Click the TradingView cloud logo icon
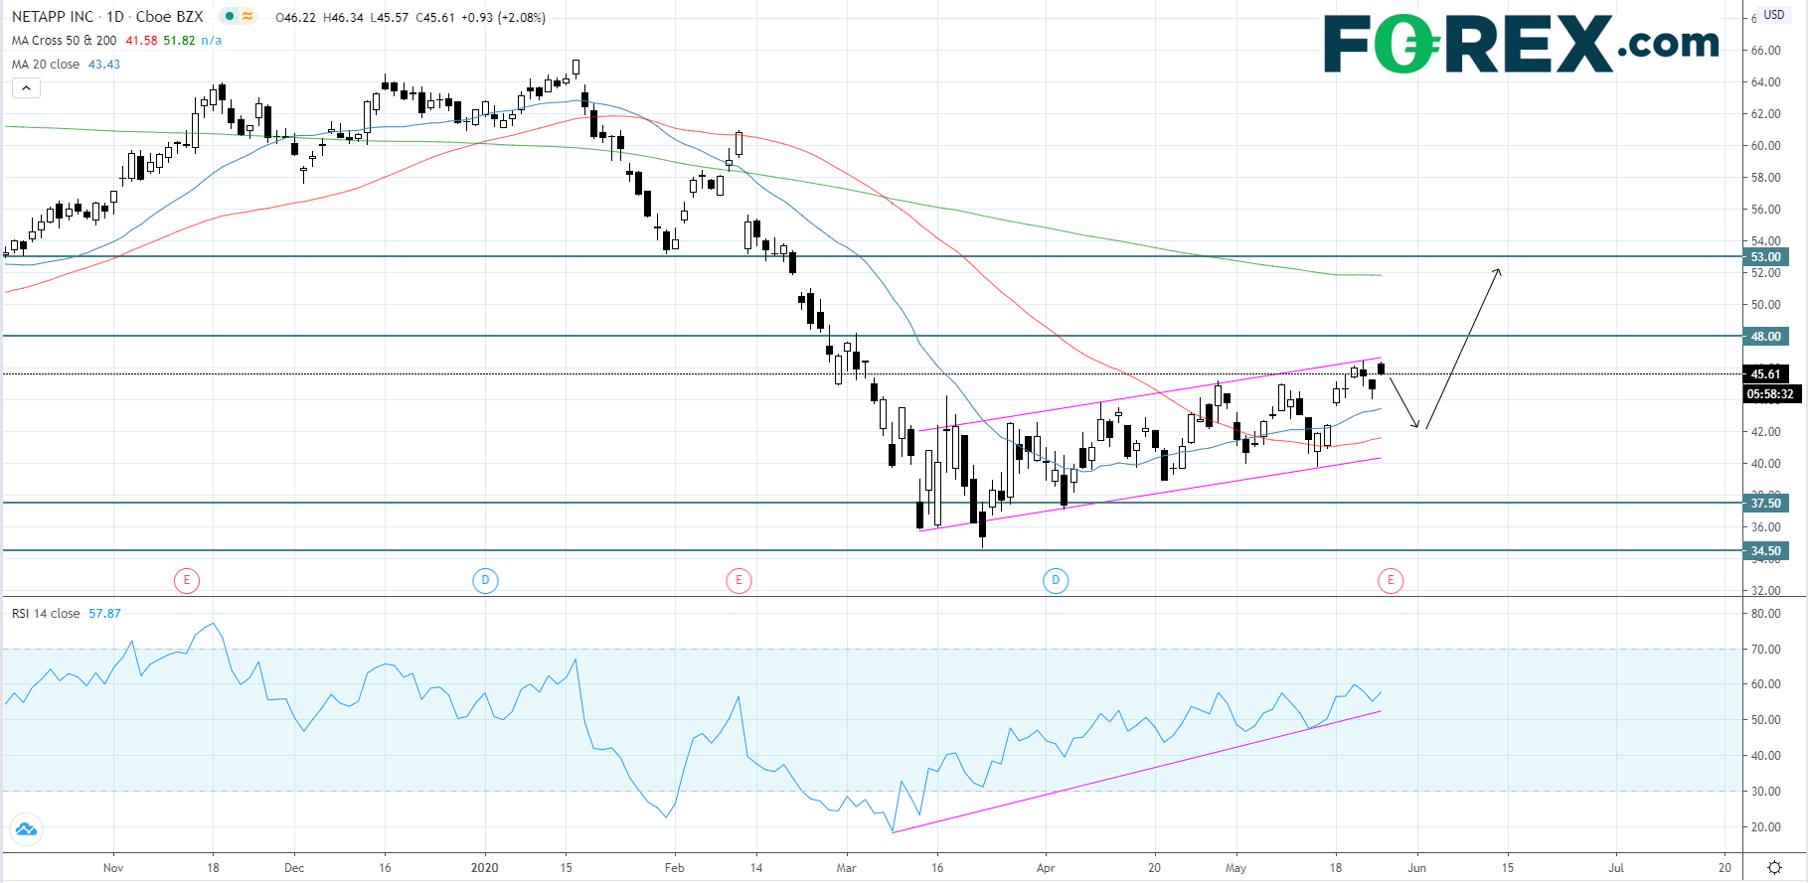Image resolution: width=1808 pixels, height=883 pixels. [x=25, y=829]
